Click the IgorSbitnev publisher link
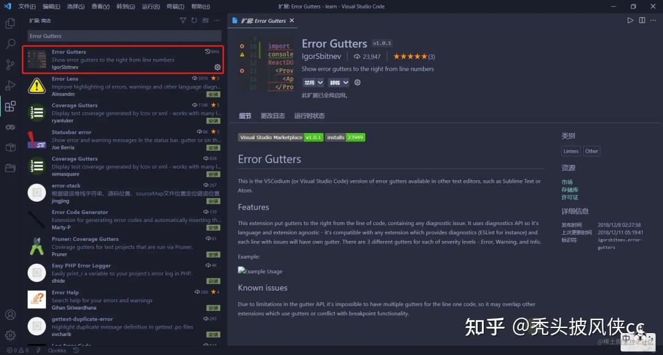 321,56
